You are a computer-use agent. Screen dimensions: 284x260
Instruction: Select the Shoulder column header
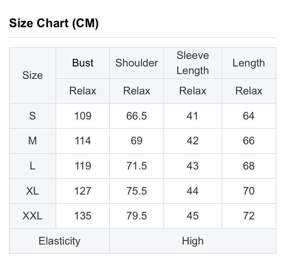pos(136,63)
